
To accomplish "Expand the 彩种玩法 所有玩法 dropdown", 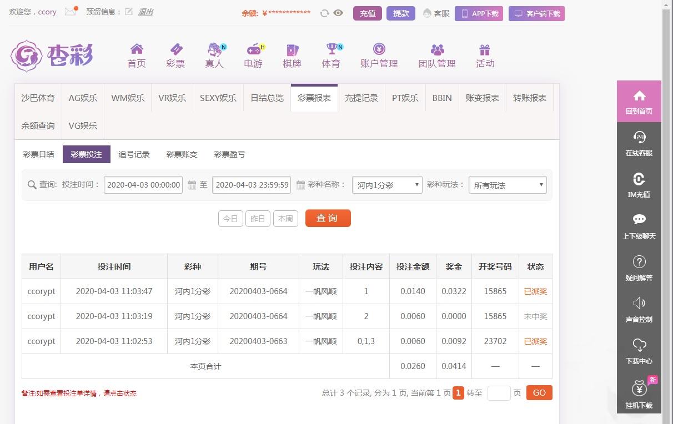I will click(508, 185).
